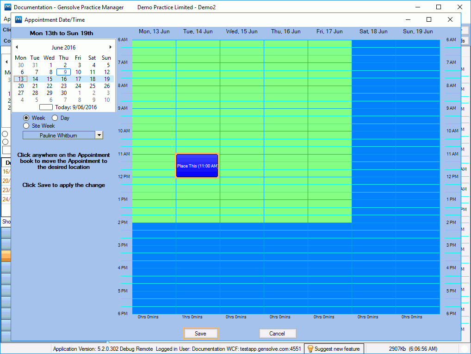Go to next month in calendar

point(110,47)
